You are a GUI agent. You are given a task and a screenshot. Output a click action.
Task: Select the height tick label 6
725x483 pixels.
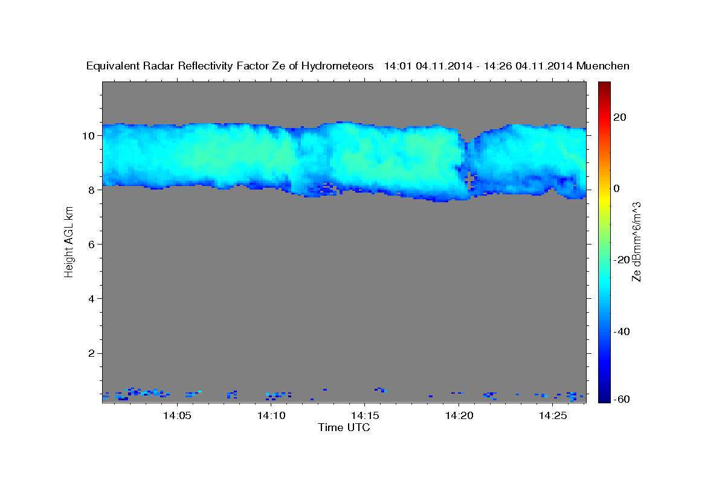point(91,244)
